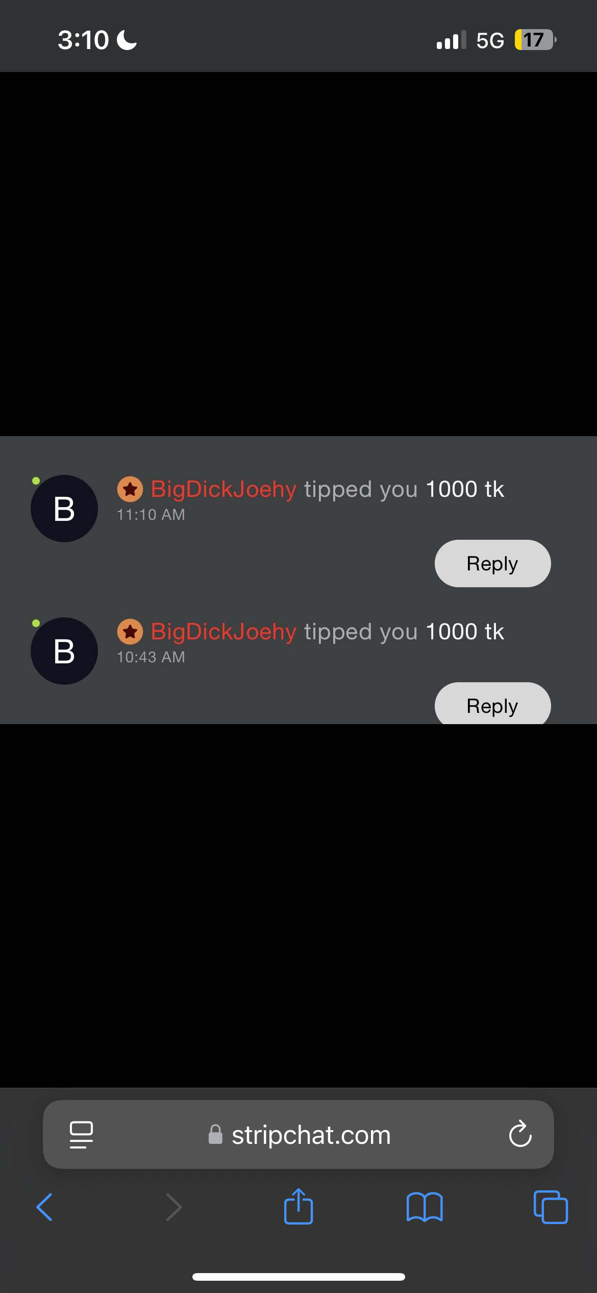Open BigDickJoehy username in 11:10 AM message
Image resolution: width=597 pixels, height=1293 pixels.
point(223,489)
